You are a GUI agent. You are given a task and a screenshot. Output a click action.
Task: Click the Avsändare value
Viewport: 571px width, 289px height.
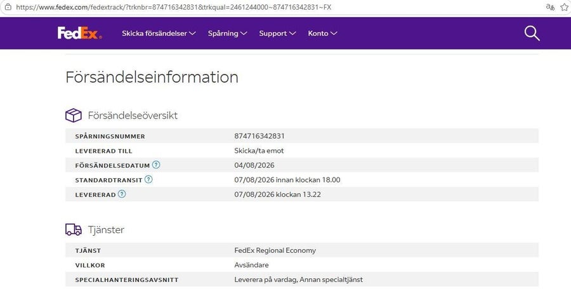(x=251, y=265)
